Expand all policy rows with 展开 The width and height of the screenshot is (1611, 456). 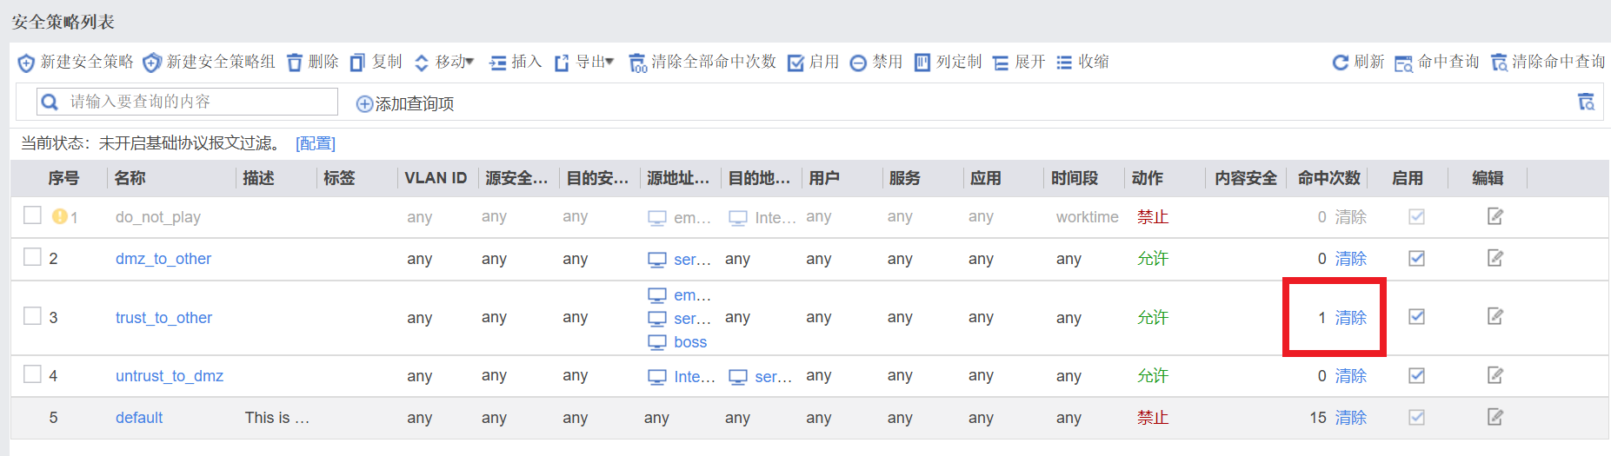[x=1019, y=63]
